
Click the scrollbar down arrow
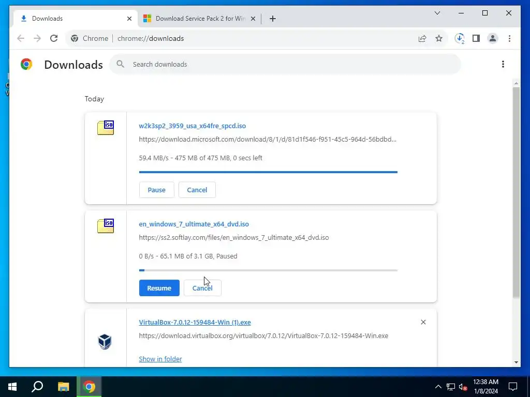pyautogui.click(x=516, y=362)
